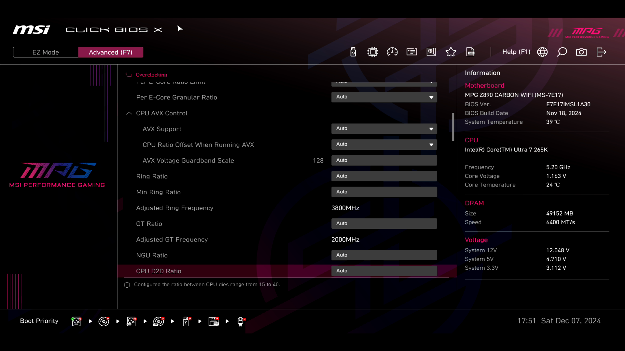
Task: Open the speedometer gauge icon
Action: click(392, 52)
